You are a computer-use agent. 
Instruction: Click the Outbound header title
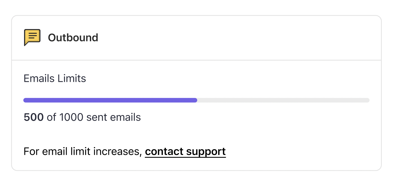[73, 37]
